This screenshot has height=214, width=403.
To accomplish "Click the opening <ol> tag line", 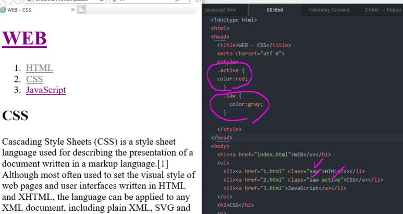I will coord(223,163).
